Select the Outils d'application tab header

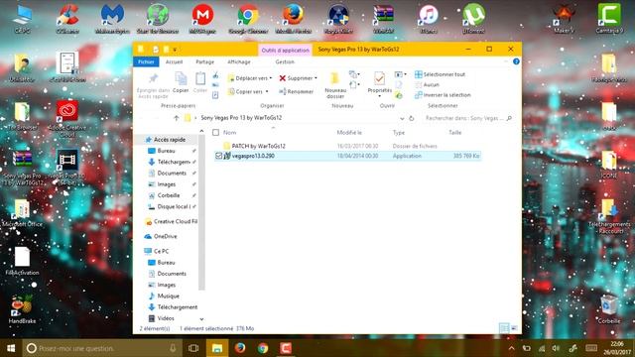tap(285, 51)
